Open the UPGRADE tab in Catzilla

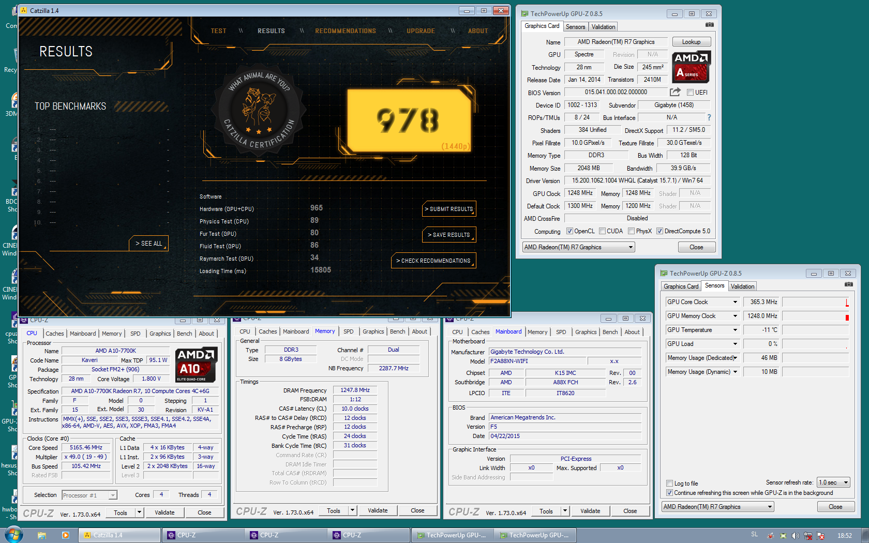point(421,31)
